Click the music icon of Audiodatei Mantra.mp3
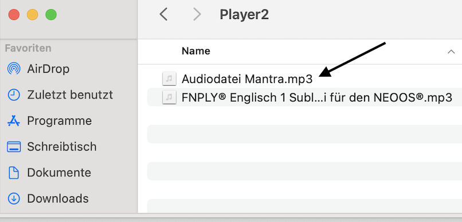The width and height of the screenshot is (462, 222). [170, 79]
